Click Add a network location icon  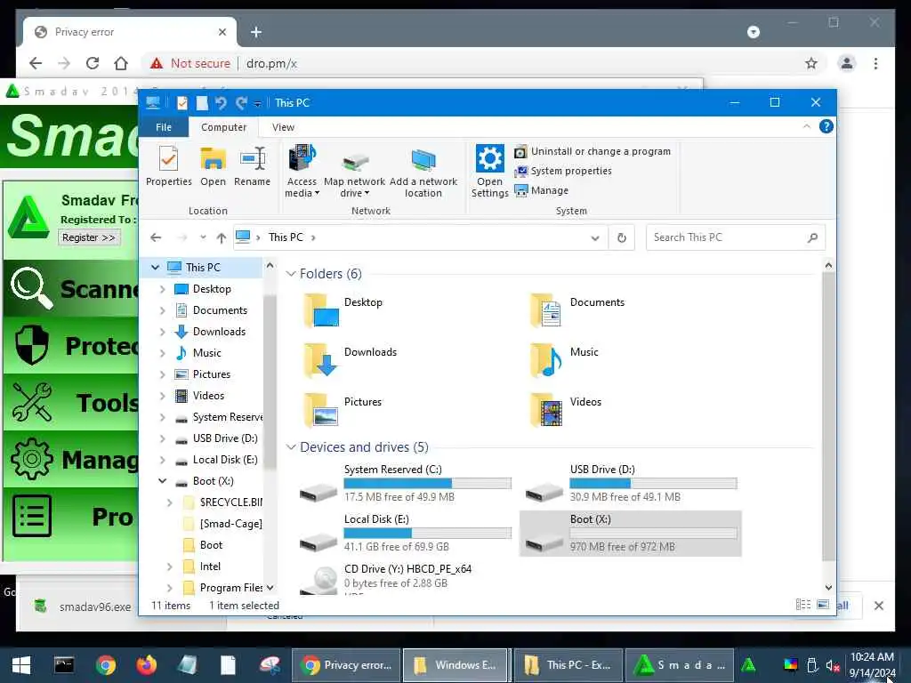[423, 172]
